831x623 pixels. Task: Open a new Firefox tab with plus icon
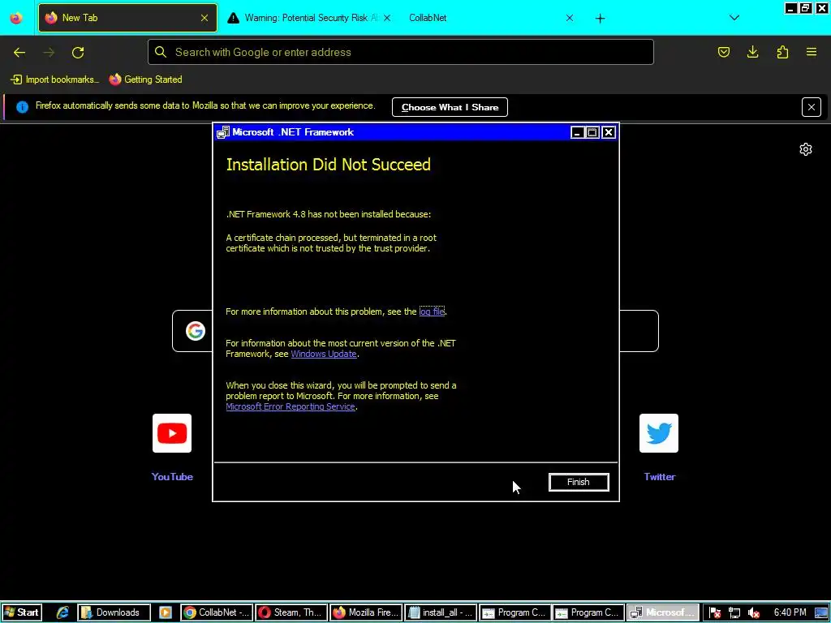600,19
